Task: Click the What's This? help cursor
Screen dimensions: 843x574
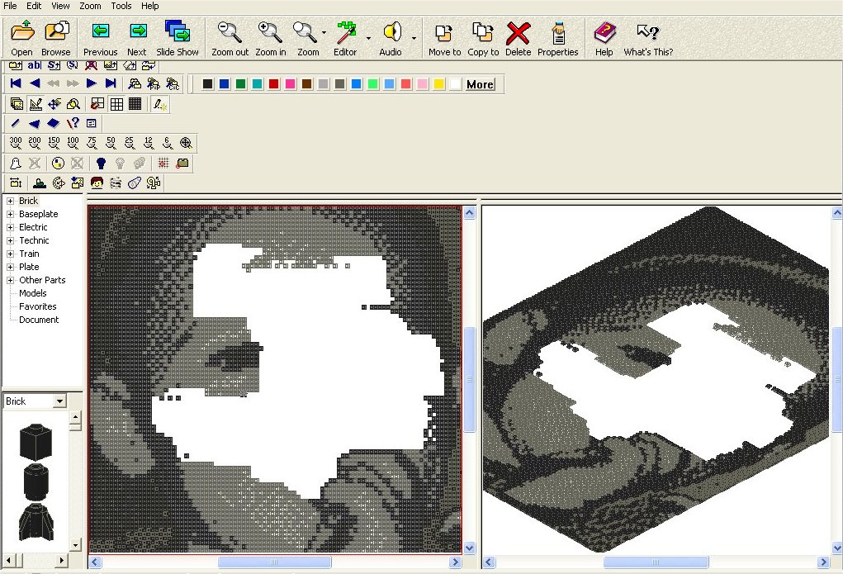Action: [648, 32]
